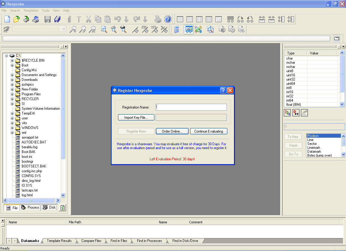Click Continue Evaluating button
The width and height of the screenshot is (346, 251).
point(209,131)
